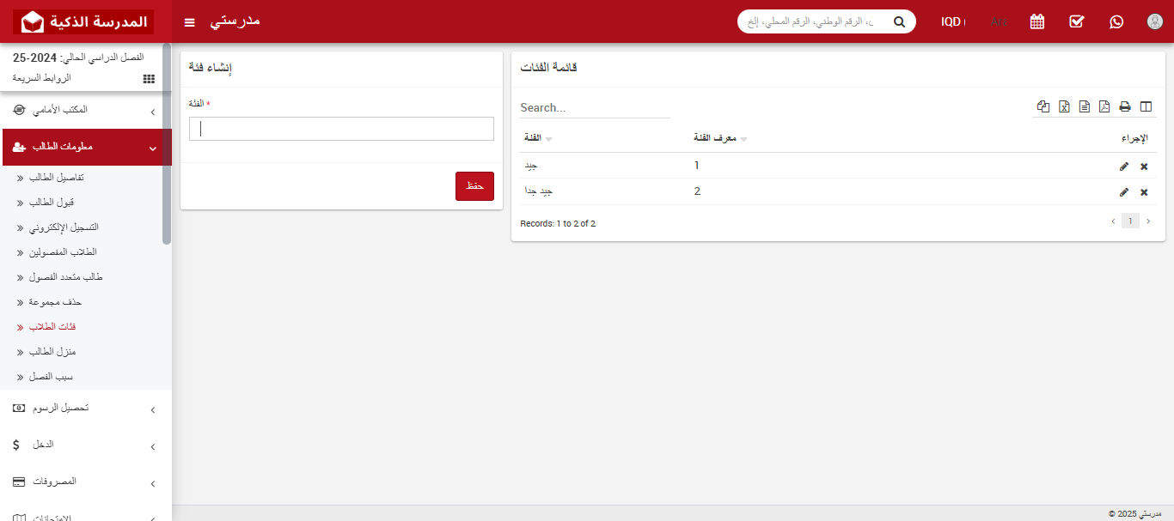
Task: Edit the جيد category row
Action: [1124, 167]
